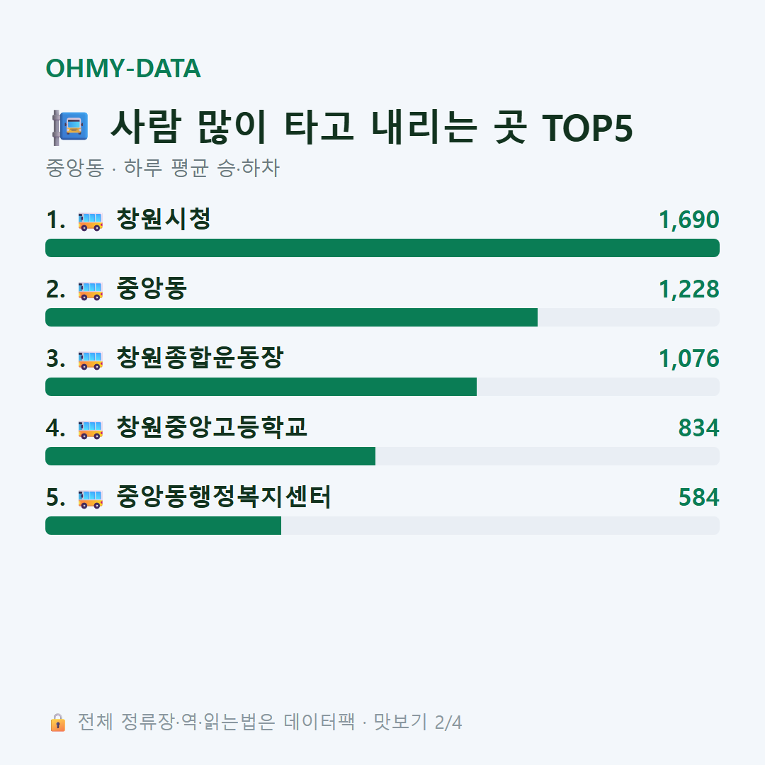Click the 1,690 ridership value
The width and height of the screenshot is (765, 765).
tap(689, 220)
